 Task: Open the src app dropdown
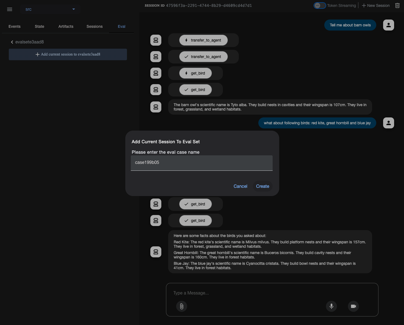[x=50, y=9]
